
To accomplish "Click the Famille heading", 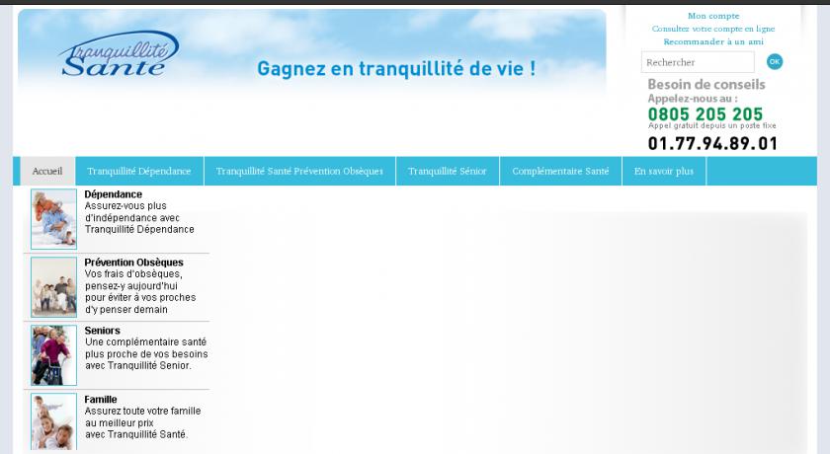I will pos(101,399).
